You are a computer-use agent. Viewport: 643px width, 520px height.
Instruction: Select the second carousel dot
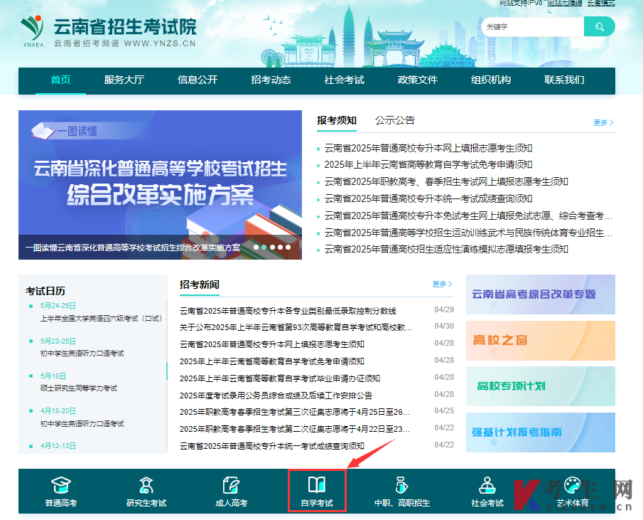(264, 247)
